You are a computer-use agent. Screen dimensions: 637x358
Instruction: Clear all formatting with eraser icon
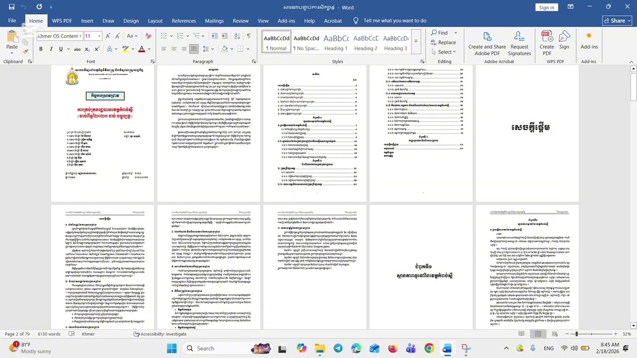148,36
